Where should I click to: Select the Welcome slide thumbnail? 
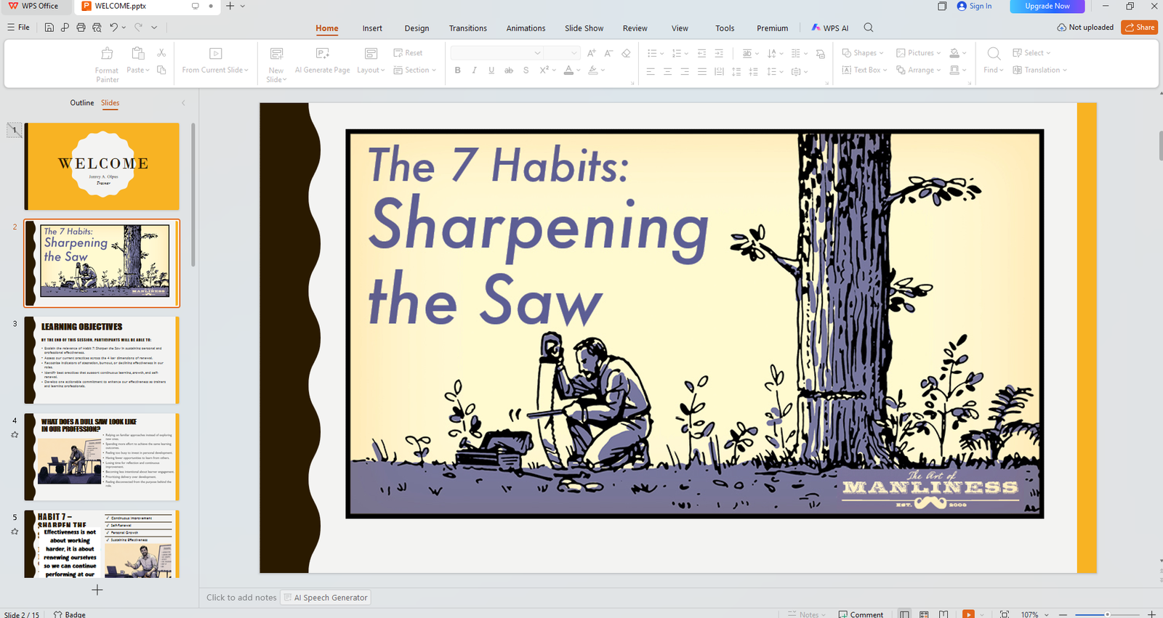[102, 166]
